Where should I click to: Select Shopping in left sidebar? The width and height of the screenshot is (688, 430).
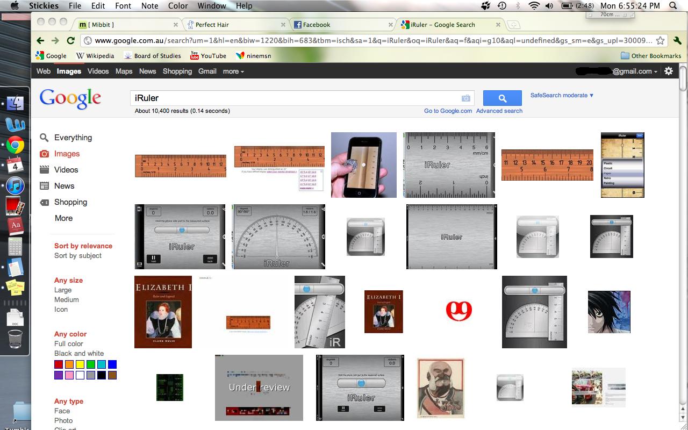click(70, 202)
